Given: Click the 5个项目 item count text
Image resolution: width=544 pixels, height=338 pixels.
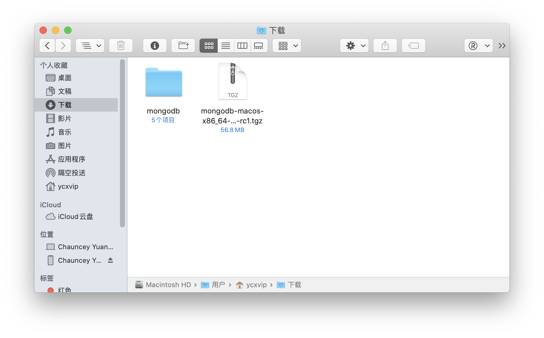Looking at the screenshot, I should [x=163, y=120].
